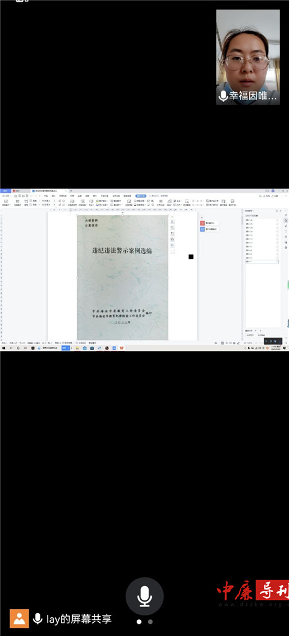Open layout options icon beside the image

tap(172, 222)
